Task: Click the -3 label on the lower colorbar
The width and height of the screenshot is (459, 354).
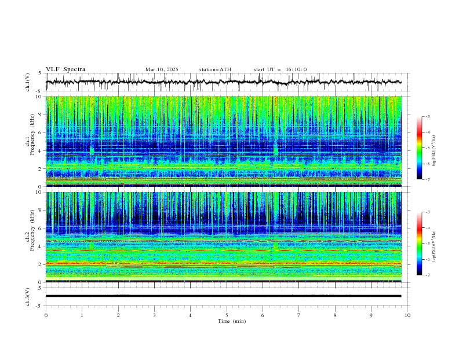Action: [427, 212]
